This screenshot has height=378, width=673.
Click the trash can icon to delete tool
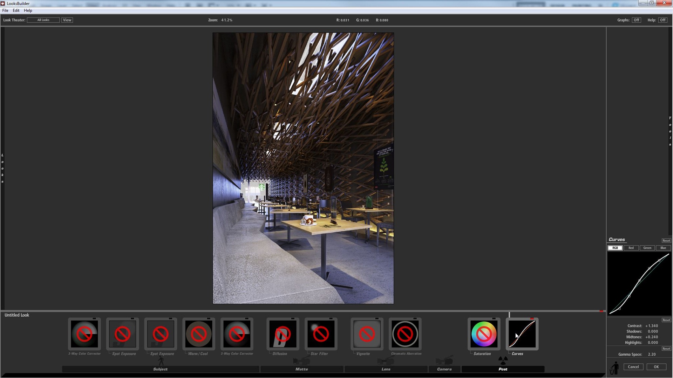(x=614, y=368)
